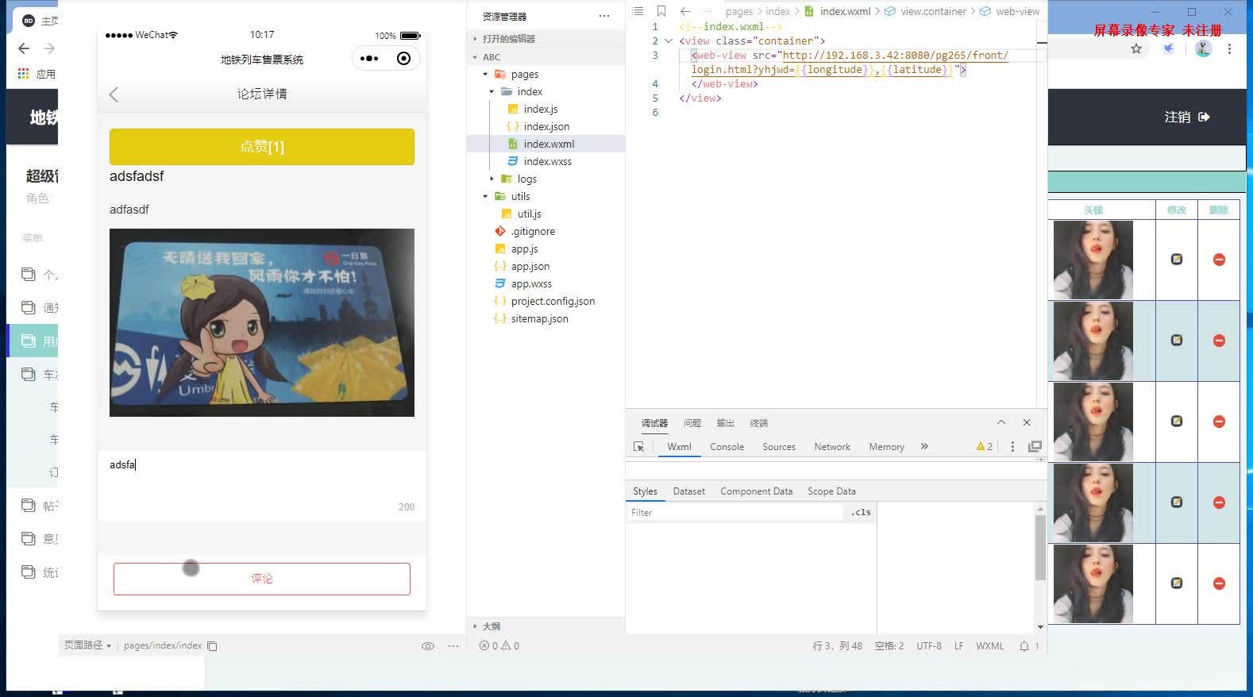Open the browser three-dot menu

1229,48
